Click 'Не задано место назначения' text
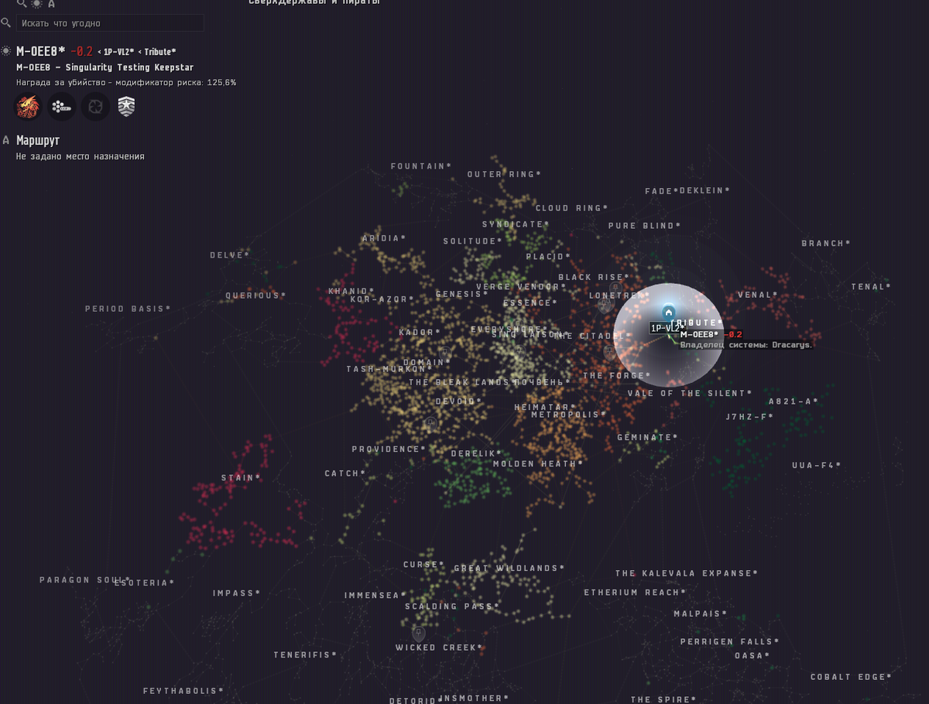The image size is (929, 704). [80, 156]
